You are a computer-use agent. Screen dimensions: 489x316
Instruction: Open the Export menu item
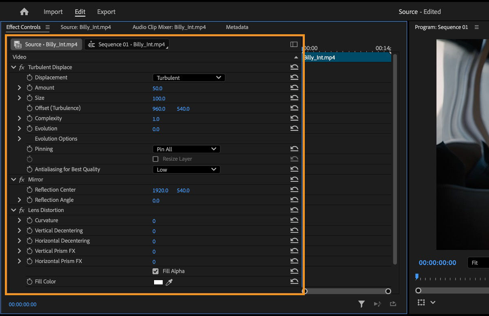(106, 11)
